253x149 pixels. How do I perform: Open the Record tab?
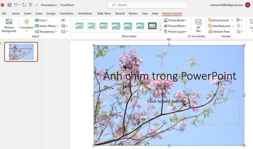[x=120, y=13]
